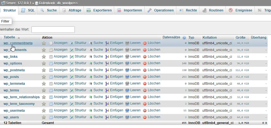The width and height of the screenshot is (271, 128).
Task: Click the Beinhalten das Wort filter field
Action: click(x=53, y=30)
